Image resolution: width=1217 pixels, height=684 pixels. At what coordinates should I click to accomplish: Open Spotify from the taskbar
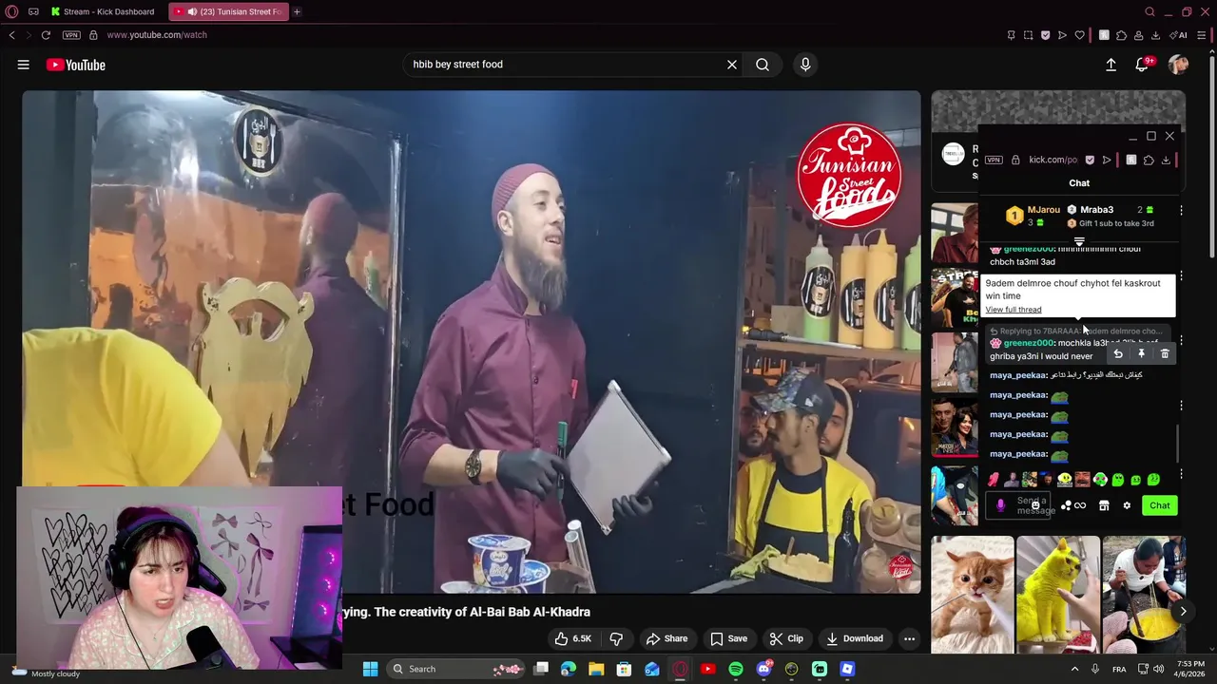[x=736, y=669]
